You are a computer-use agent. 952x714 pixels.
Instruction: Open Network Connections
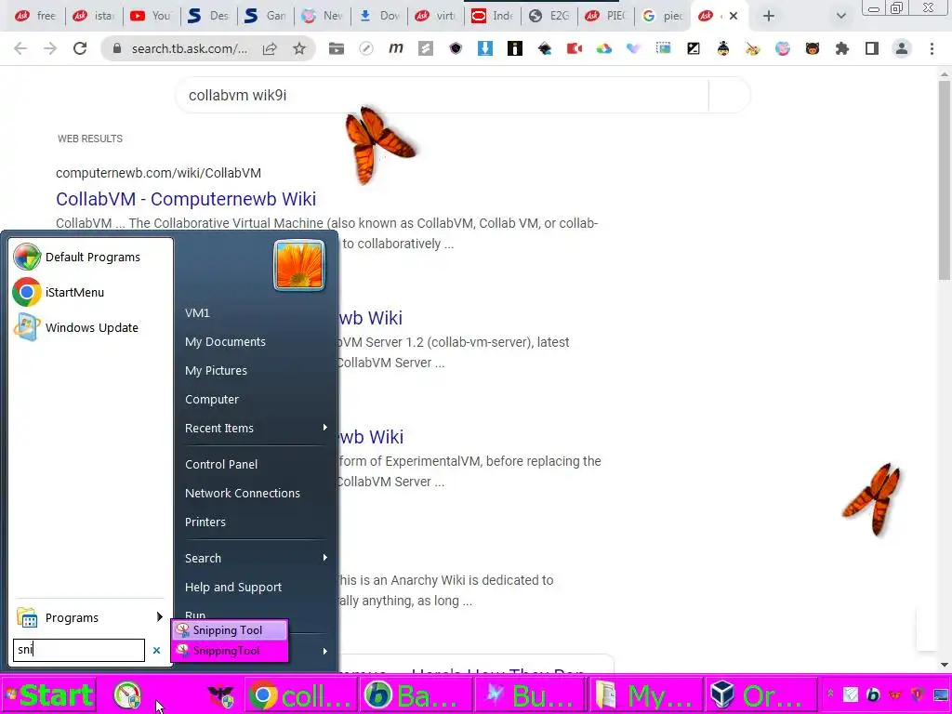tap(243, 493)
